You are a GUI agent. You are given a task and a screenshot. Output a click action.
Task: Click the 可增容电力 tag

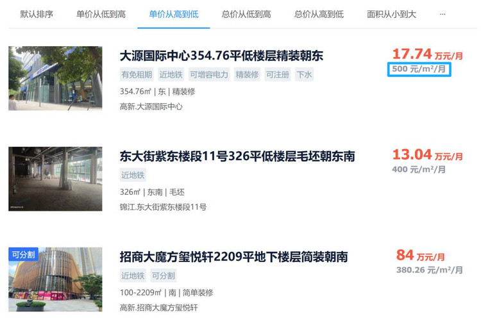coord(209,74)
